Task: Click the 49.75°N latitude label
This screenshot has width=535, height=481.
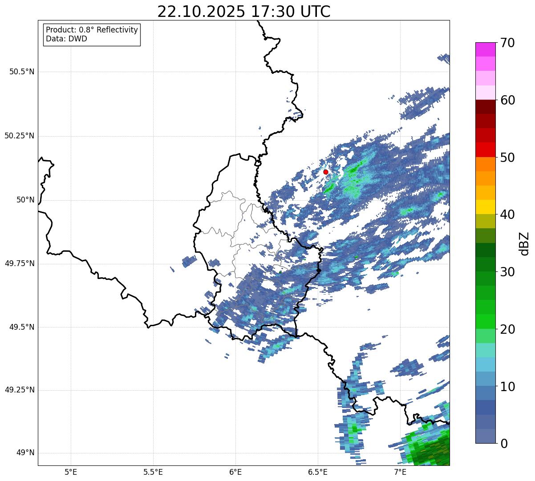Action: coord(20,263)
